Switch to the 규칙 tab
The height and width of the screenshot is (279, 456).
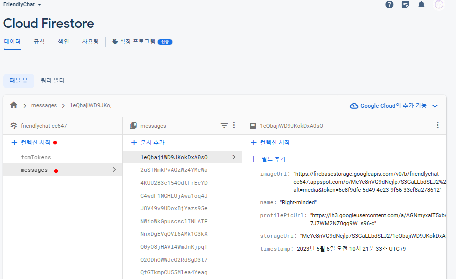(x=39, y=42)
